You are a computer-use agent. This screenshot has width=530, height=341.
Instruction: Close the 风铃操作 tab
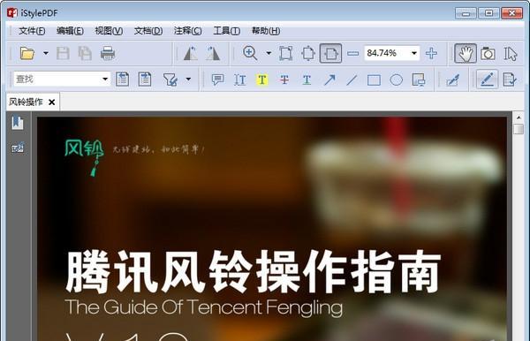(x=52, y=102)
